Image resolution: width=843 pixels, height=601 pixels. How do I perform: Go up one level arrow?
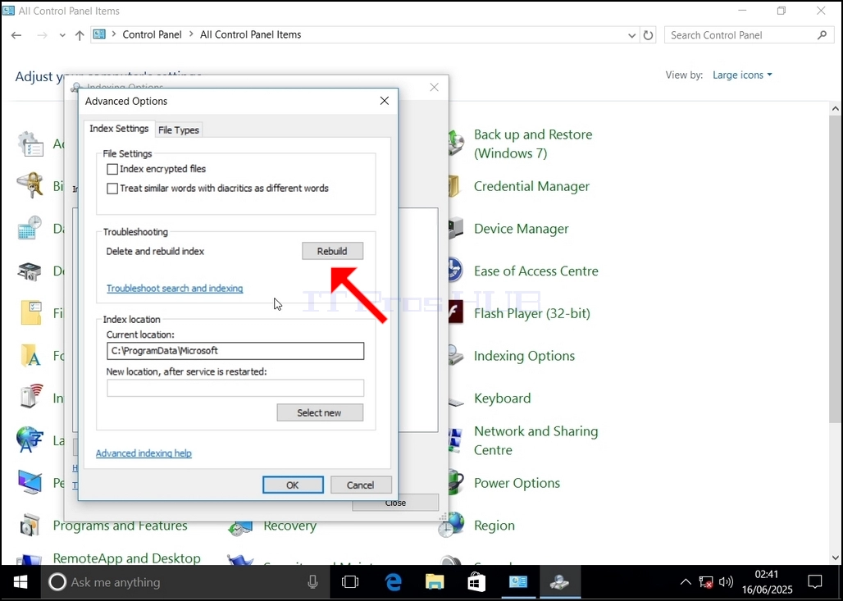pos(80,35)
